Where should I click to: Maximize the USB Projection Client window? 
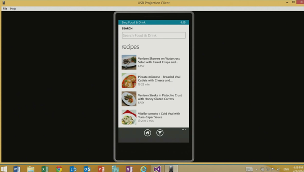[293, 2]
